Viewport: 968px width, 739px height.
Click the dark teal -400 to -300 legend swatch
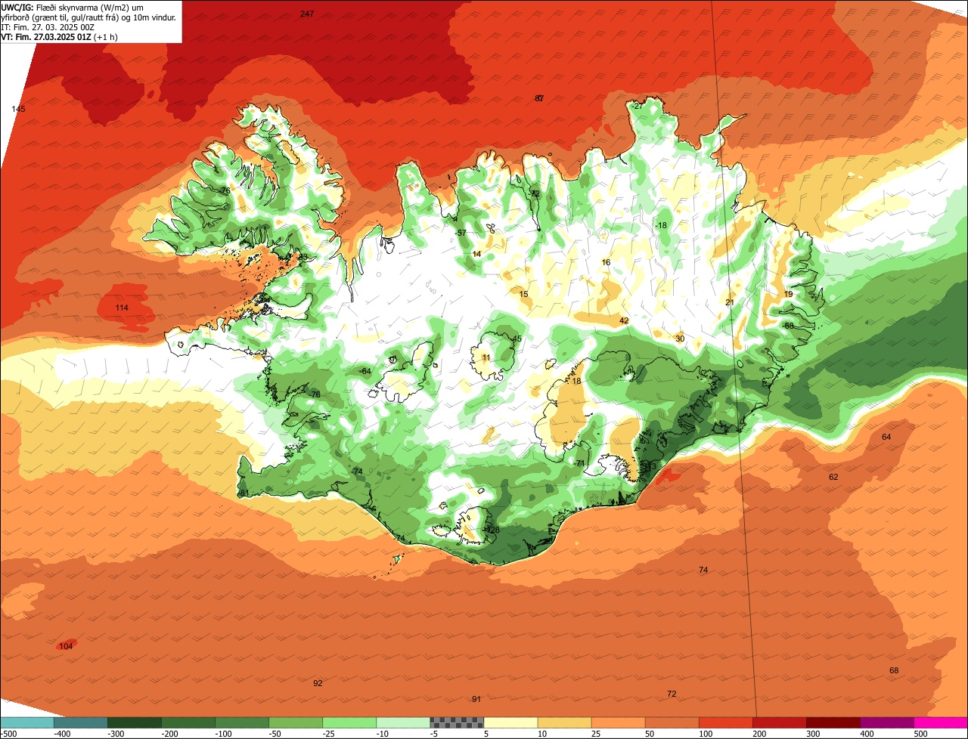pyautogui.click(x=81, y=722)
